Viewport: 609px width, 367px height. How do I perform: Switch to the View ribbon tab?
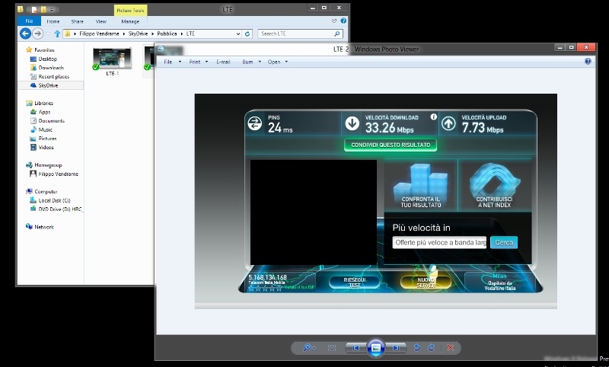[100, 21]
